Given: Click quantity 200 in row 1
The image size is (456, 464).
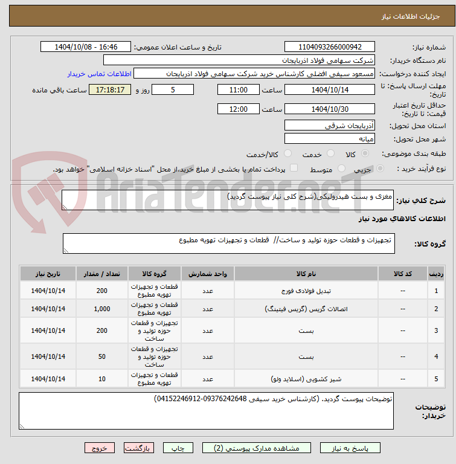Looking at the screenshot, I should 102,291.
